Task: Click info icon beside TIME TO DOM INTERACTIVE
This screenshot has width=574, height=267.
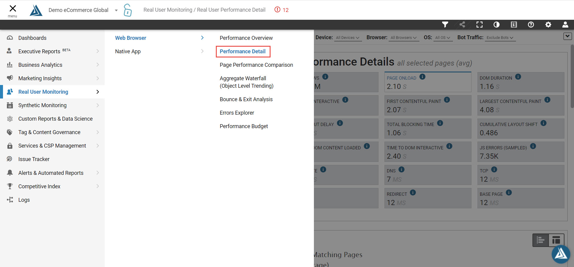Action: click(449, 146)
